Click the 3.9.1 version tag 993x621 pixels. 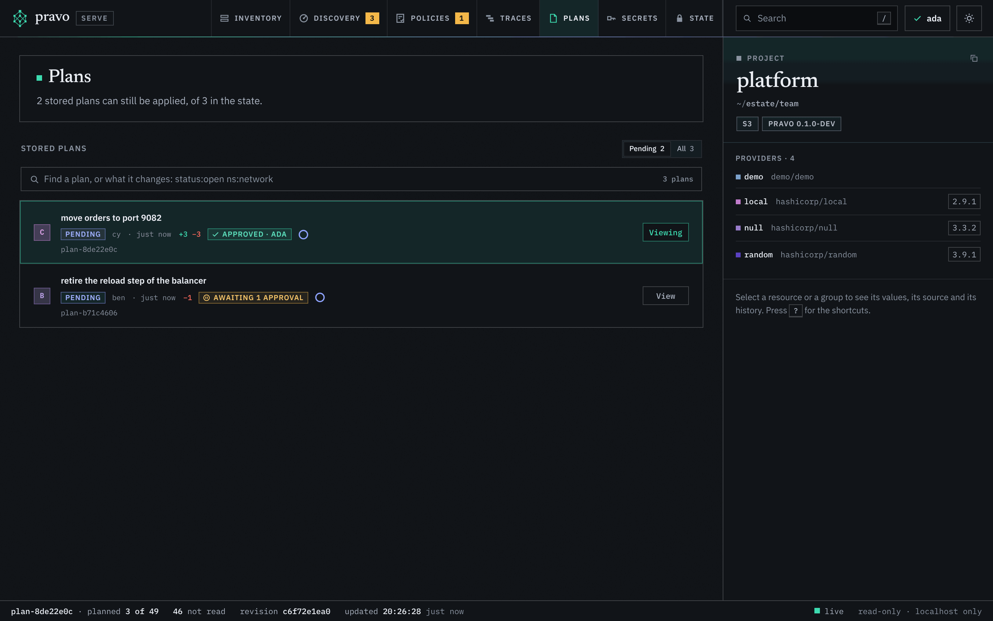[964, 255]
